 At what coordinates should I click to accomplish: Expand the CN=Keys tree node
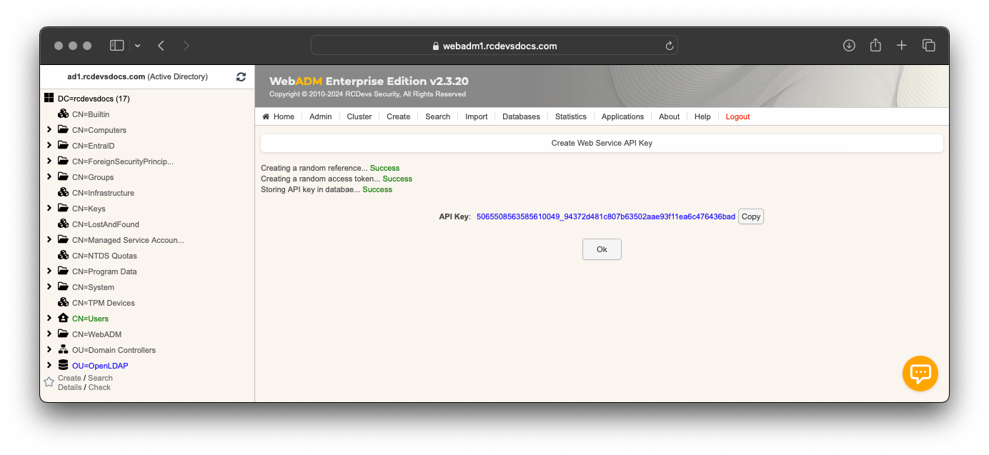(49, 209)
